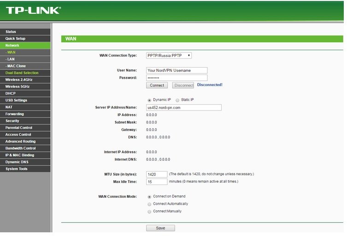Image resolution: width=353 pixels, height=236 pixels.
Task: Click the Connect button
Action: coord(157,86)
